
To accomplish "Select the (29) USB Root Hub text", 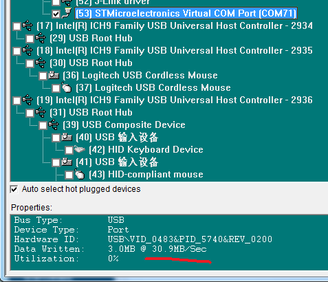I will pyautogui.click(x=91, y=38).
